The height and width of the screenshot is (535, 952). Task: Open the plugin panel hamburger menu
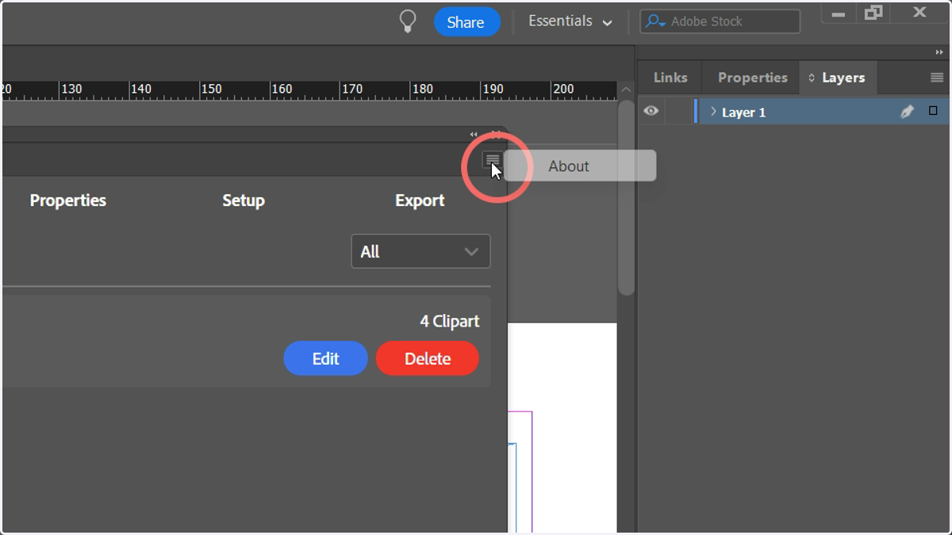point(493,160)
